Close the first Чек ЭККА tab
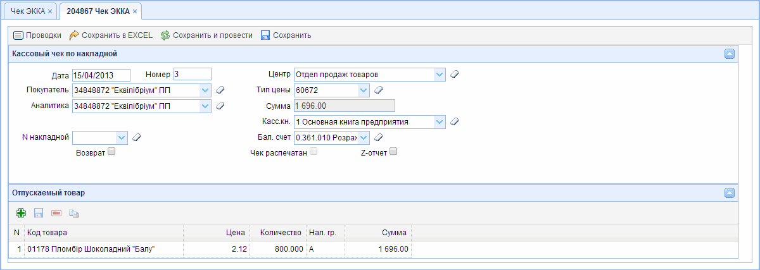 50,11
